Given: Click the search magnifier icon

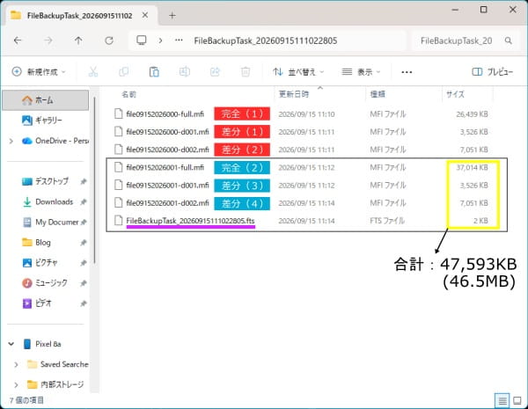Looking at the screenshot, I should (x=509, y=40).
